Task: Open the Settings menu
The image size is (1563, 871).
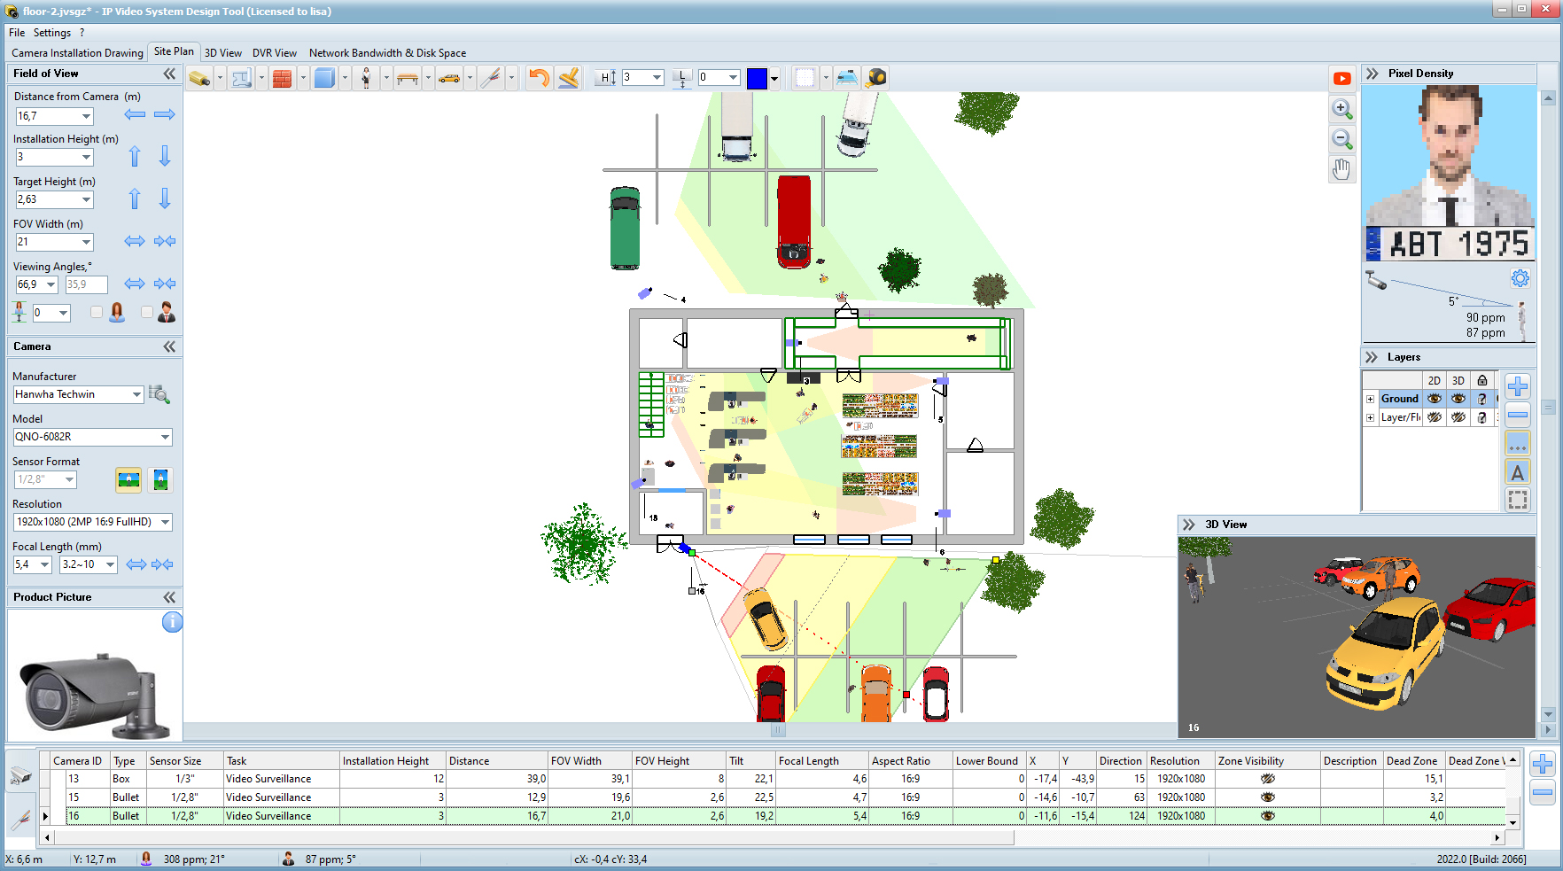Action: coord(51,32)
